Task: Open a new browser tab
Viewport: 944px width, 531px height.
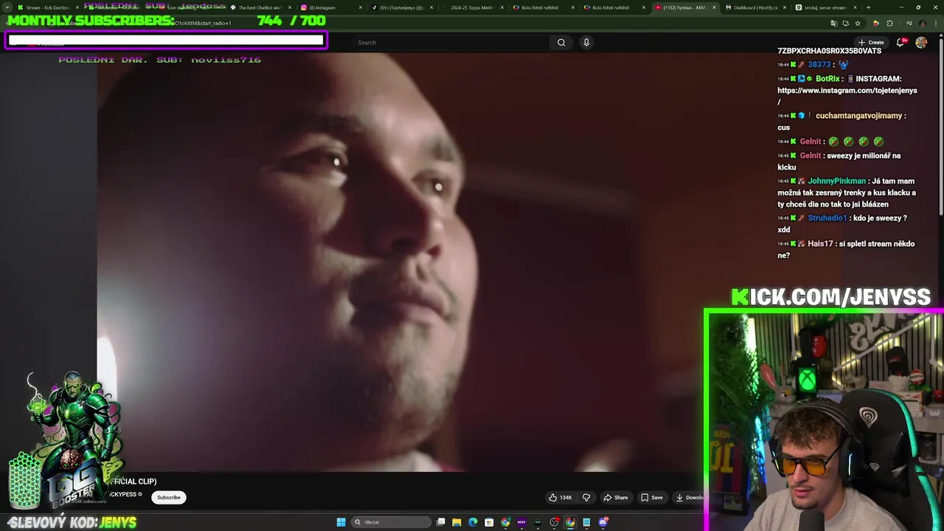Action: 868,7
